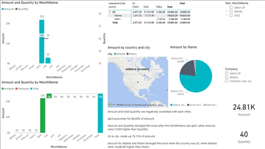Click 'Amount by country and city' title
265x149 pixels.
(129, 48)
